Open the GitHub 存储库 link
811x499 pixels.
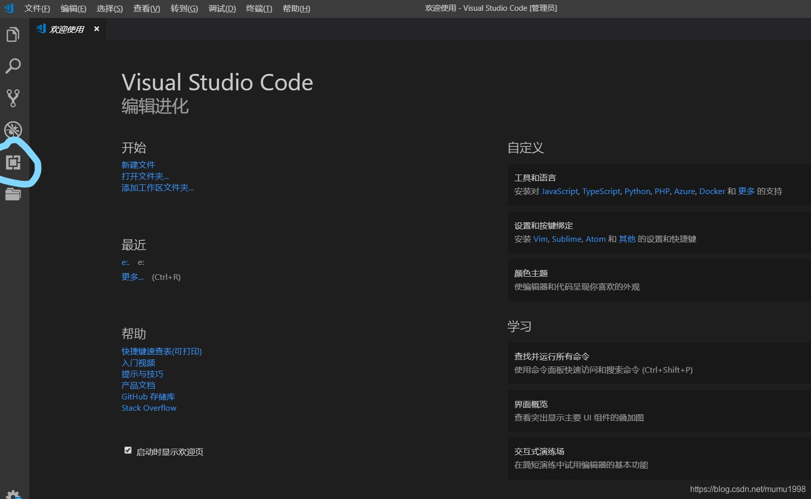[148, 396]
